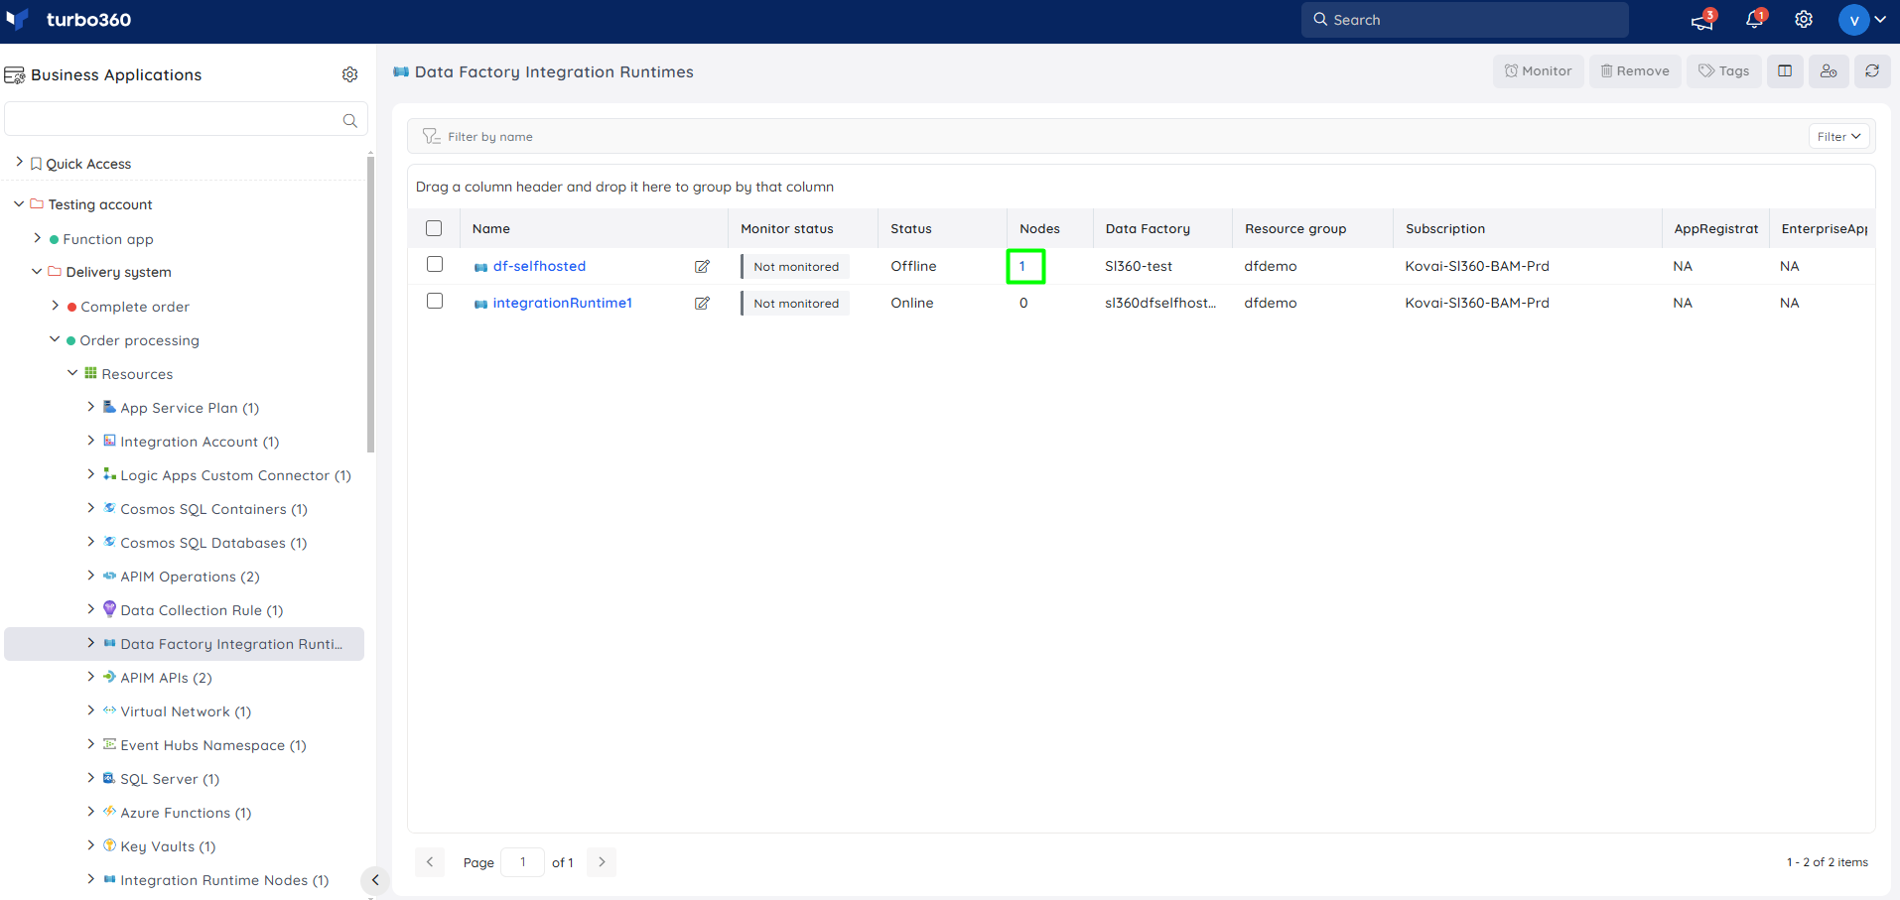This screenshot has width=1900, height=900.
Task: Click the Monitor button
Action: (1538, 70)
